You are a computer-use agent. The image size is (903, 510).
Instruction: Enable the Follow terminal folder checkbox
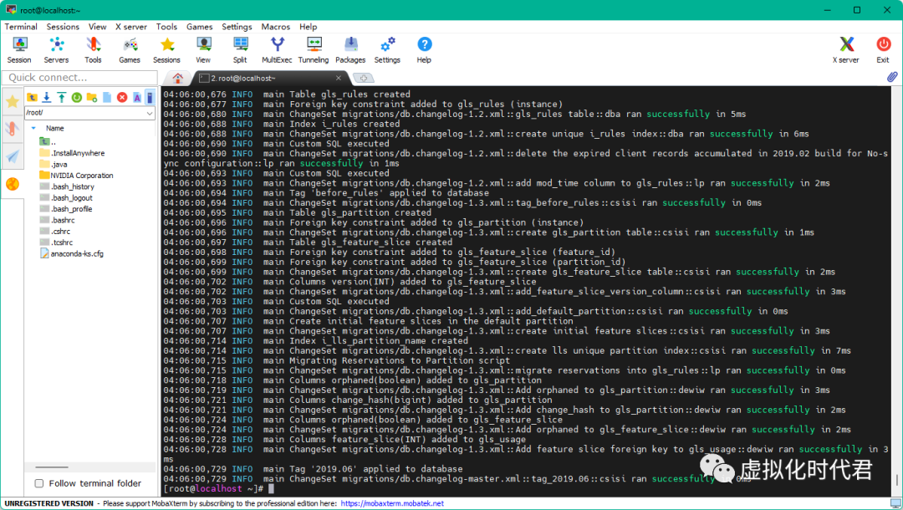coord(39,483)
